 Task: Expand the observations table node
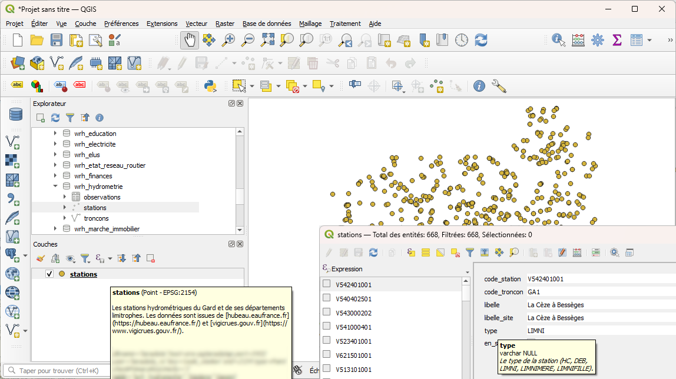point(65,197)
